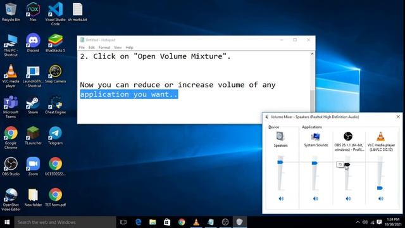Select the Cheat Engine desktop icon
This screenshot has width=405, height=228.
[55, 105]
